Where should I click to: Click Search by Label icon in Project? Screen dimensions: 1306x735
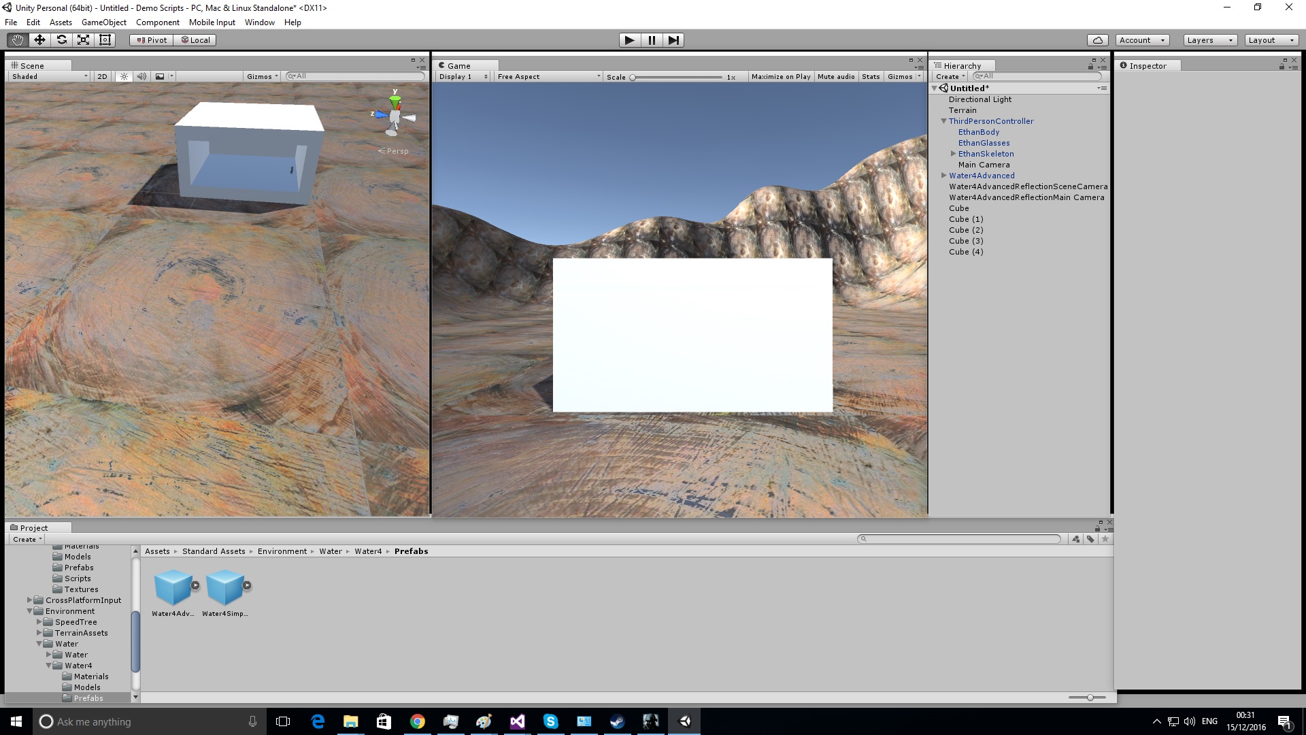[x=1090, y=539]
